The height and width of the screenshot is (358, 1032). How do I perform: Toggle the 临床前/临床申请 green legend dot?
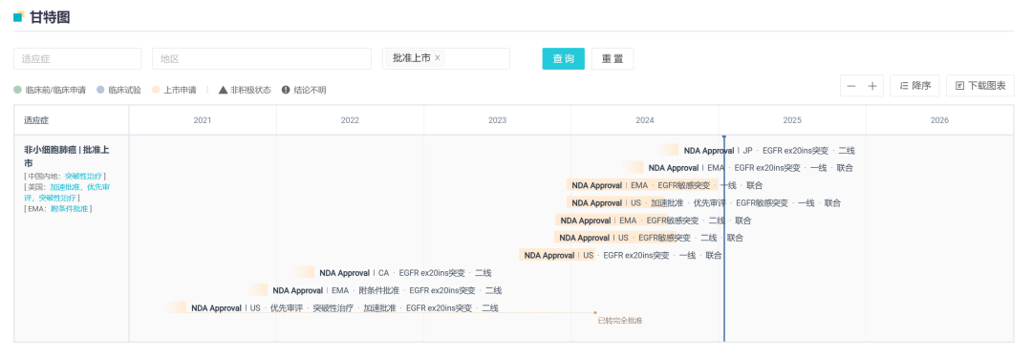pos(18,90)
